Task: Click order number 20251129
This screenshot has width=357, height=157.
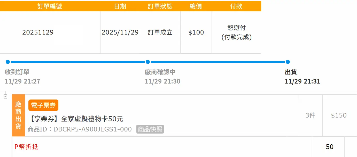Action: pos(38,32)
